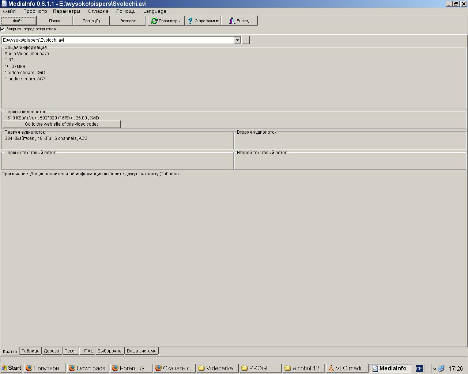The height and width of the screenshot is (374, 468).
Task: Switch to the Таблица tab
Action: [30, 351]
